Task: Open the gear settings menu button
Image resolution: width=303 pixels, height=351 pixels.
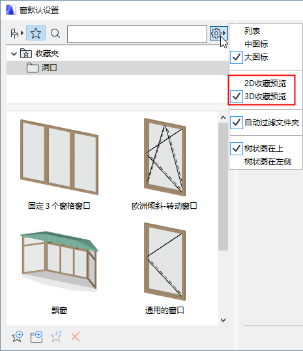Action: [218, 33]
